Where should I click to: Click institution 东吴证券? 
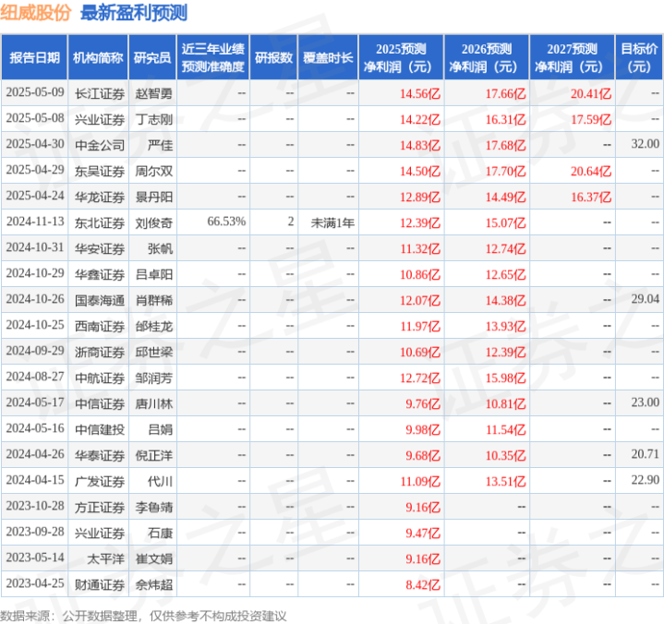pos(100,171)
